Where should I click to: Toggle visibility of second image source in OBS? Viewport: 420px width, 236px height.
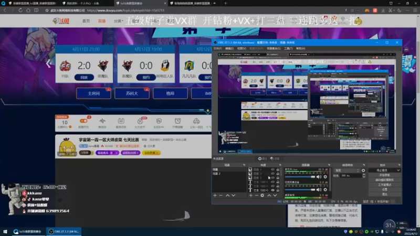(272, 174)
